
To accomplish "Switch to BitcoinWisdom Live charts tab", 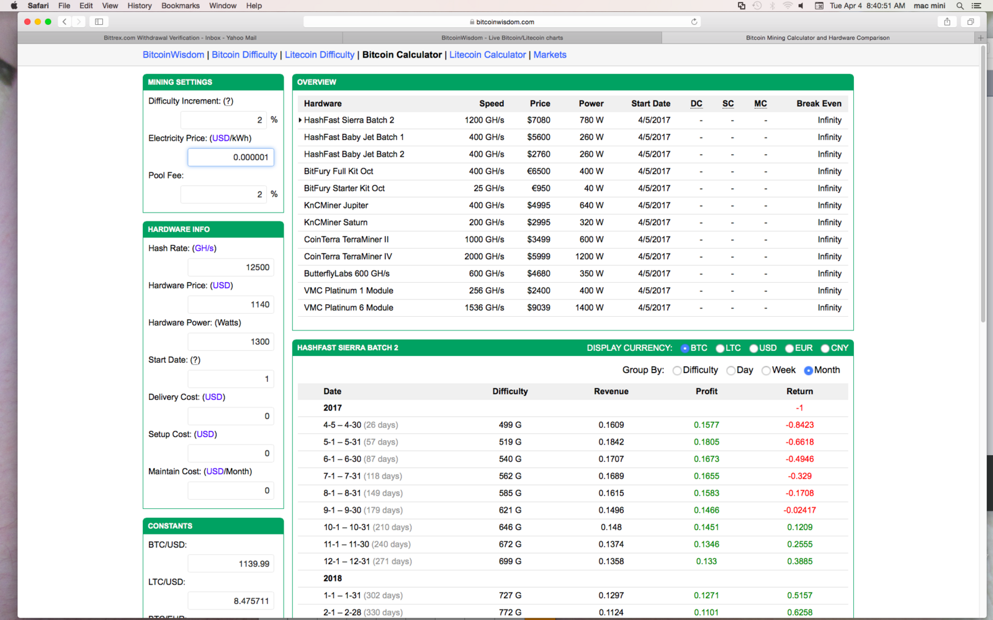I will [502, 38].
